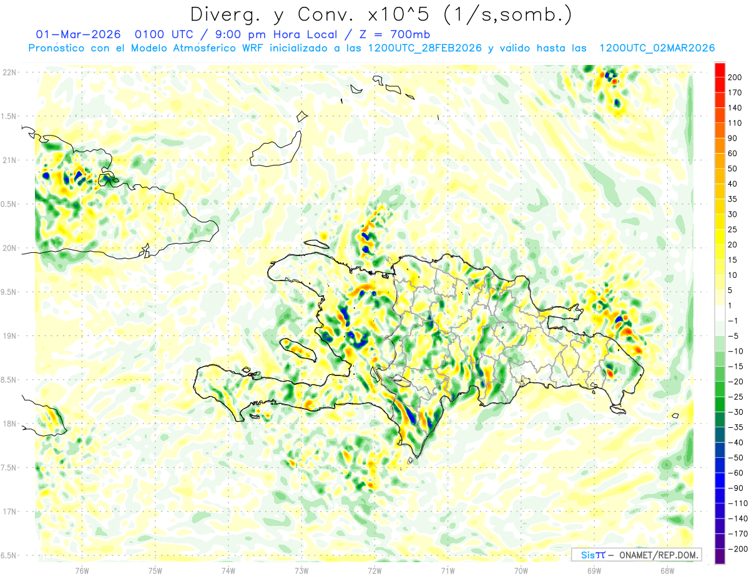Click the '-30' color bar label
Image resolution: width=749 pixels, height=579 pixels.
pyautogui.click(x=735, y=412)
